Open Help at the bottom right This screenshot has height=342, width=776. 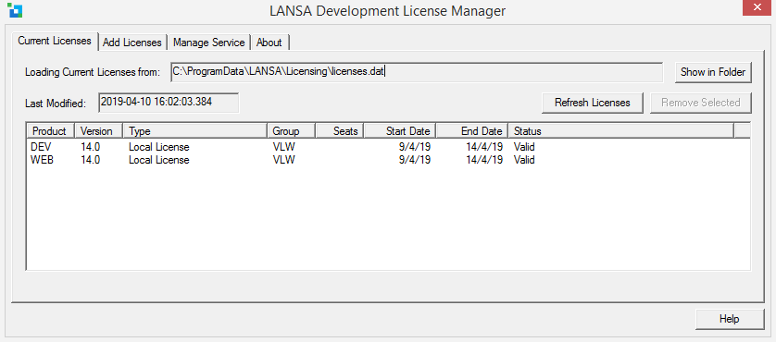[729, 319]
